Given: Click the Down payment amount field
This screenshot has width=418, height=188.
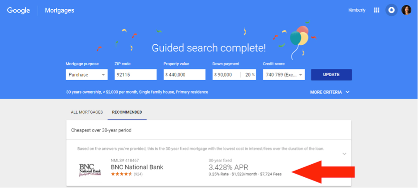Looking at the screenshot, I should tap(226, 75).
